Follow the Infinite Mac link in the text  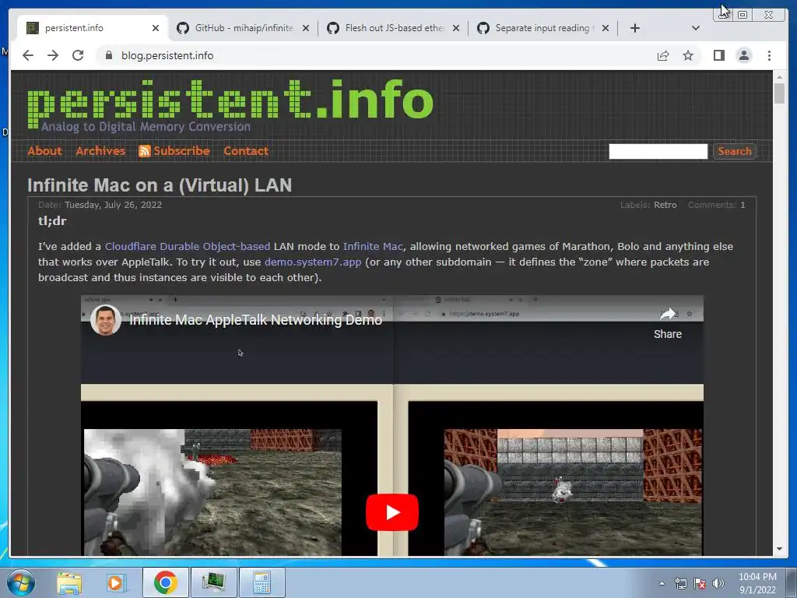373,247
